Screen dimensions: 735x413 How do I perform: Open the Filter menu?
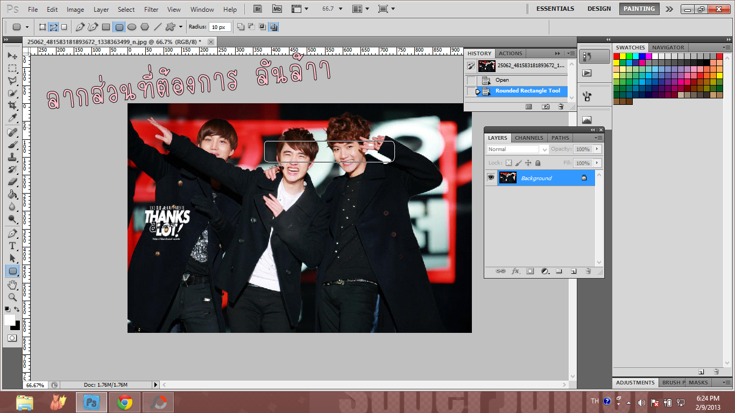(151, 9)
